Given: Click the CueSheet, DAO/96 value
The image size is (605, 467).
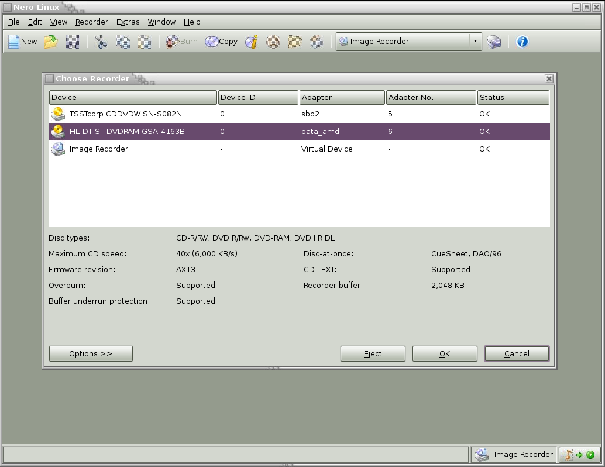Looking at the screenshot, I should [466, 253].
